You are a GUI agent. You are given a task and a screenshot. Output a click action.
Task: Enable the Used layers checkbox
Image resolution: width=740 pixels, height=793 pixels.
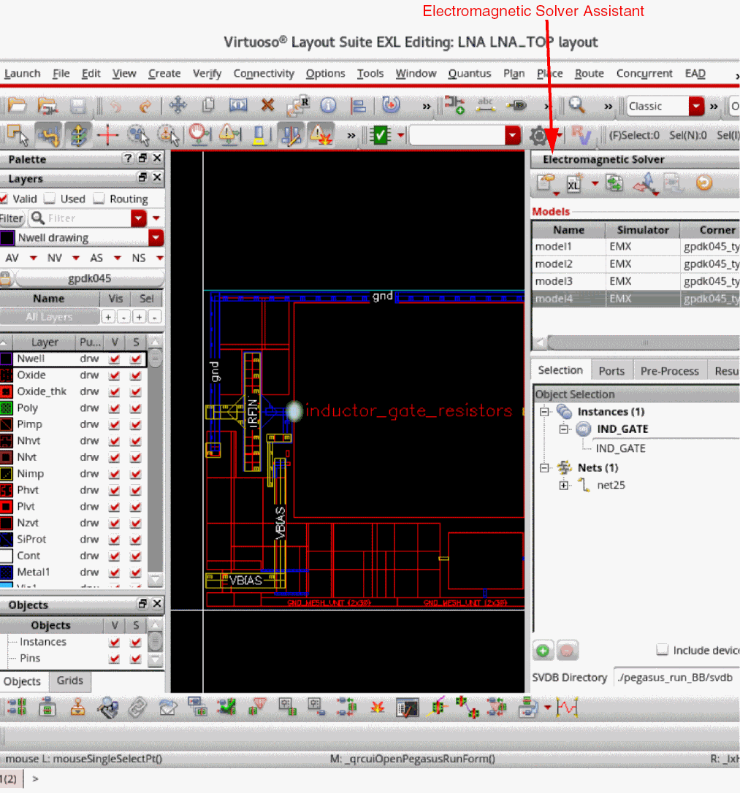click(50, 199)
